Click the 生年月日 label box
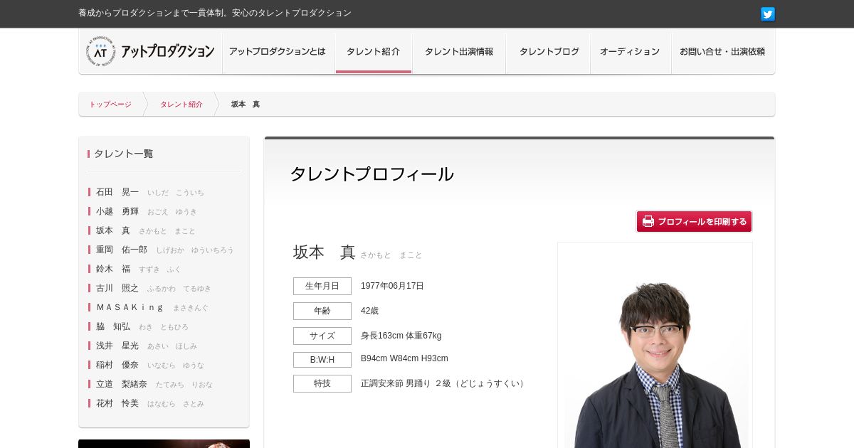The width and height of the screenshot is (854, 448). [322, 286]
